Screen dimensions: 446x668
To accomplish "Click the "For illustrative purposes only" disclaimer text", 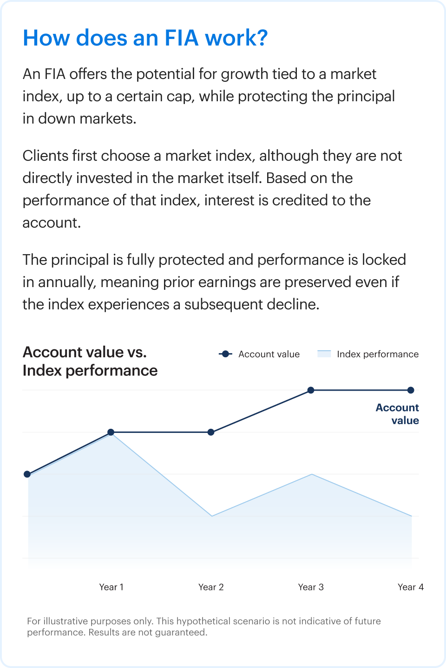I will coord(203,627).
